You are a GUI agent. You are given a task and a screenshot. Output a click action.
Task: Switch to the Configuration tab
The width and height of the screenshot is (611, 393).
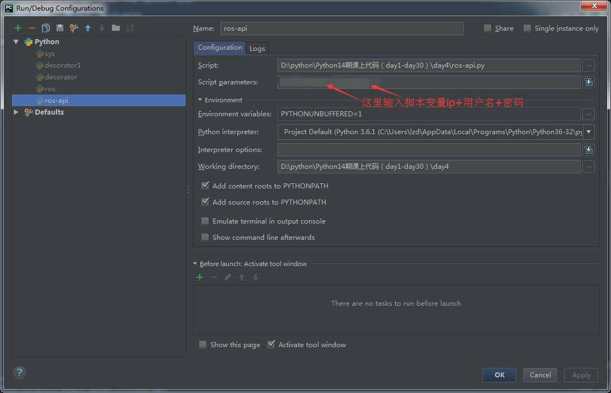coord(220,48)
